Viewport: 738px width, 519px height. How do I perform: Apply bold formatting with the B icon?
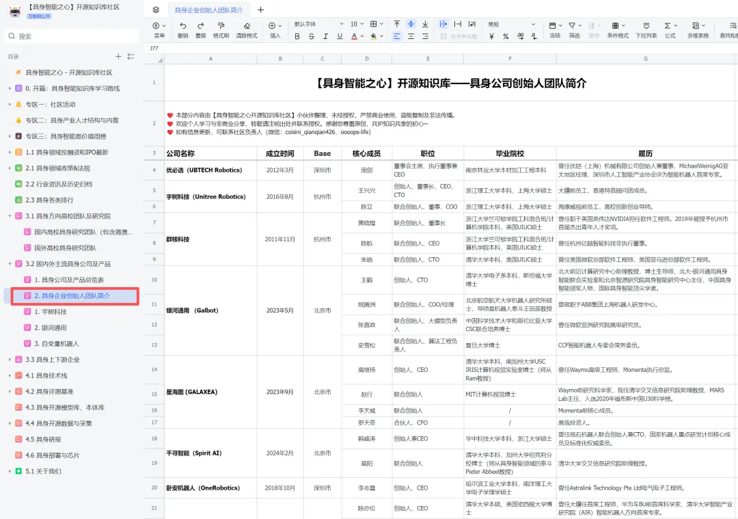pyautogui.click(x=297, y=36)
